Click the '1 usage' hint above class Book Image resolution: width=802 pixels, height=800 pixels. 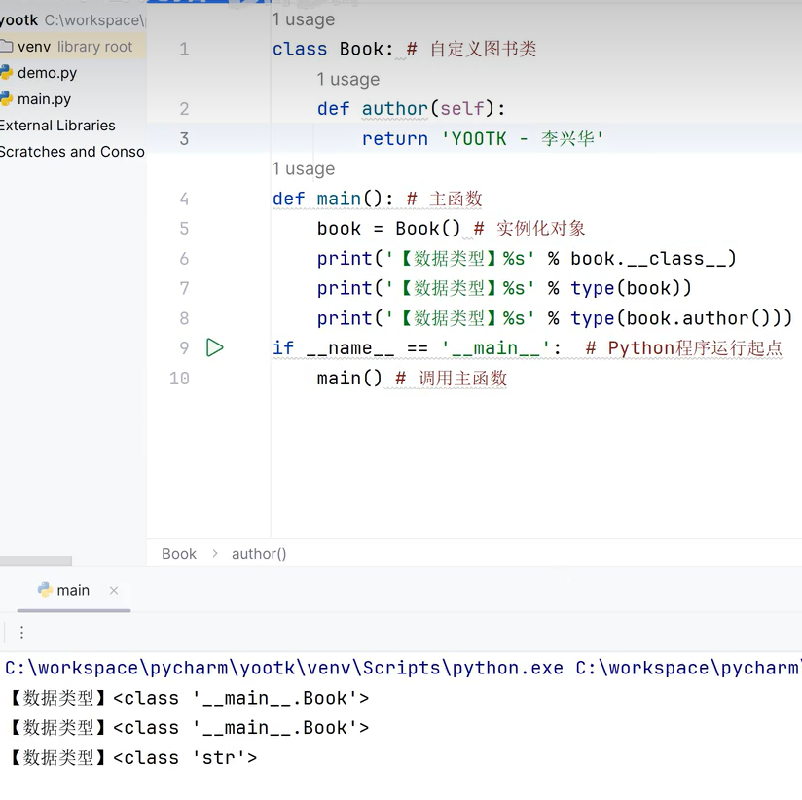click(304, 19)
